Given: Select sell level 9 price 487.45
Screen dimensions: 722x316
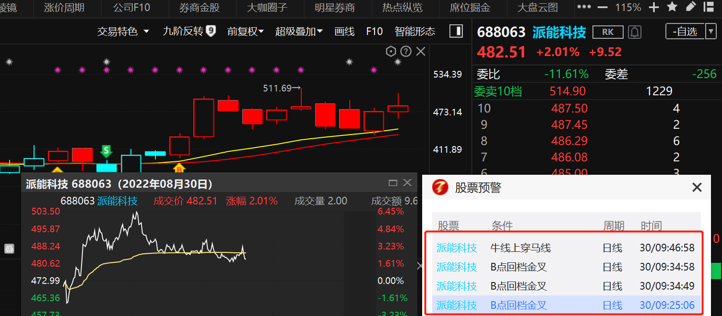Looking at the screenshot, I should (x=569, y=124).
